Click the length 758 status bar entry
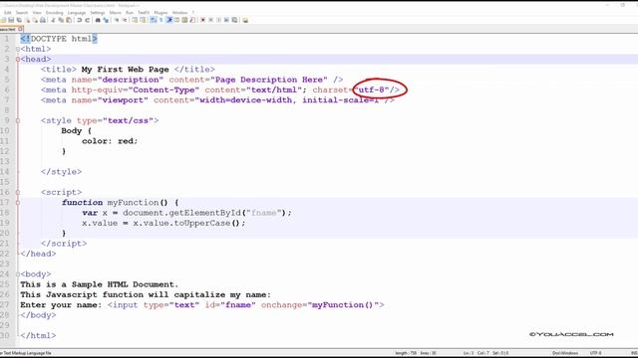 click(x=407, y=353)
